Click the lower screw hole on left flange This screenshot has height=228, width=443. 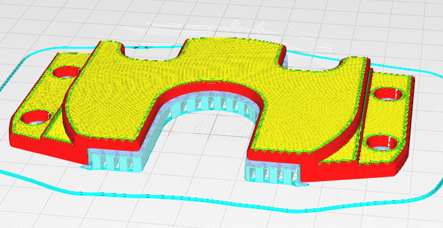point(37,118)
